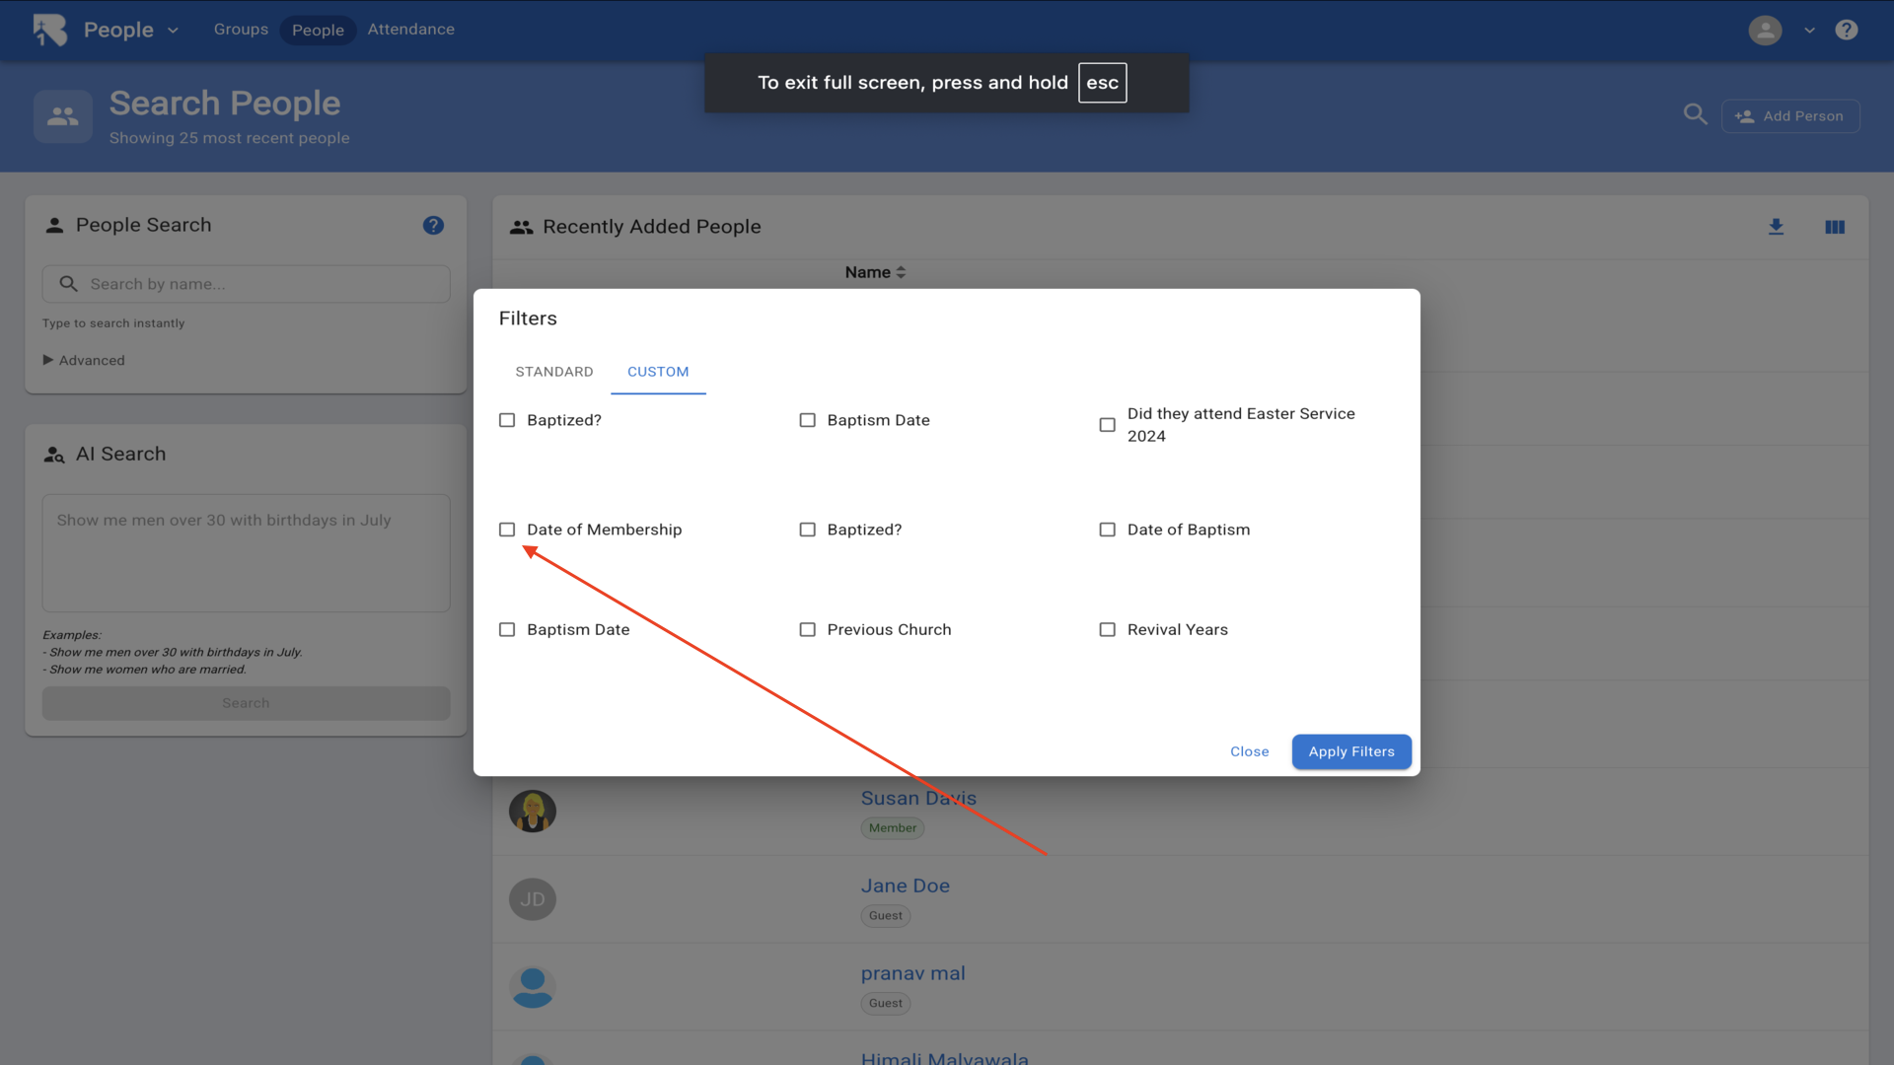Expand the account menu chevron
Screen dimensions: 1894x1065
point(1809,31)
